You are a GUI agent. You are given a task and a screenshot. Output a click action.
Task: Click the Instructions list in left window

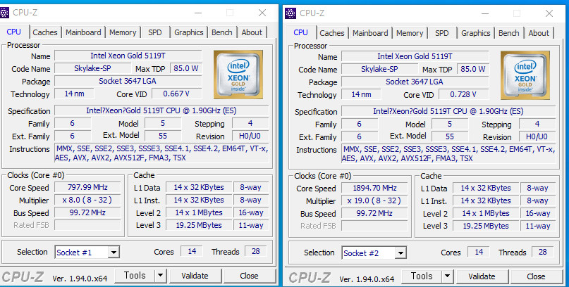pyautogui.click(x=162, y=153)
